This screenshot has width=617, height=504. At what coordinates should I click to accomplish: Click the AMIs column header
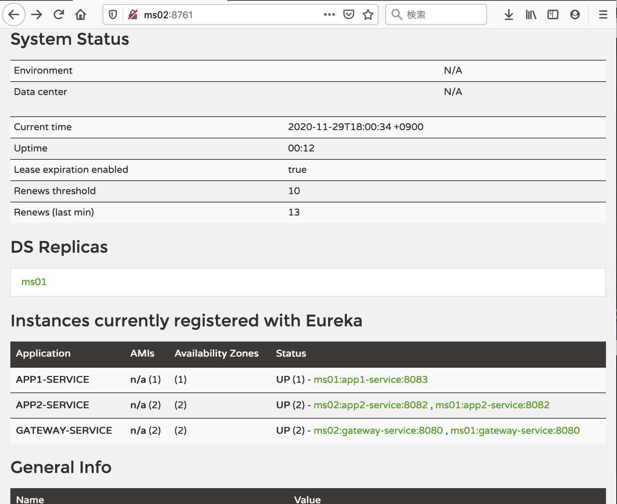(x=142, y=354)
